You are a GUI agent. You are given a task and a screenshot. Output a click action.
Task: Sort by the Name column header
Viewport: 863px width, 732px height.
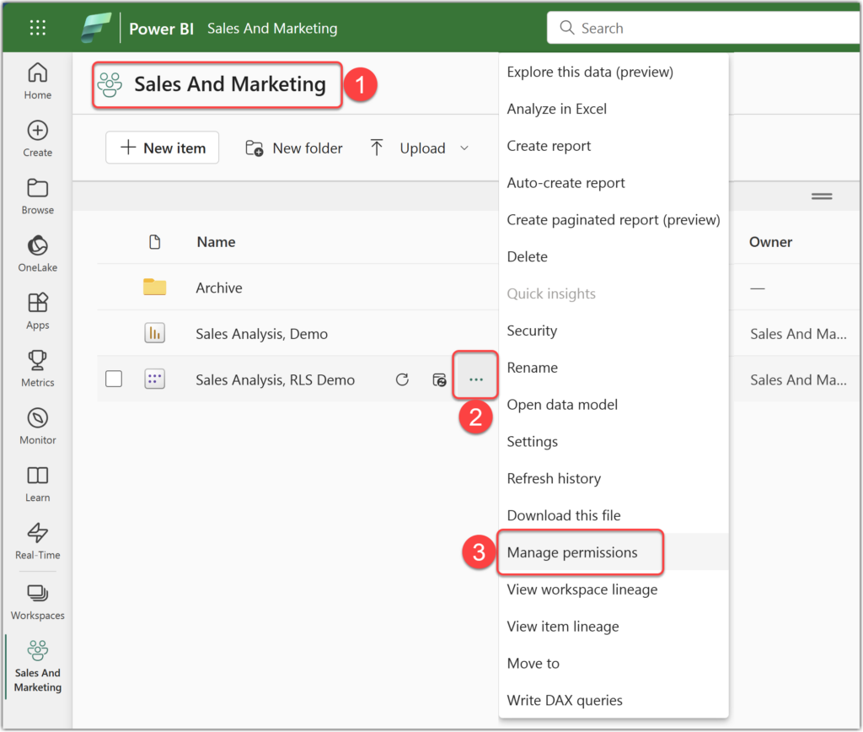tap(216, 242)
